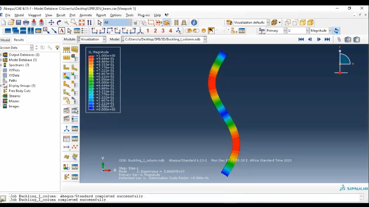Open the File menu
369x207 pixels.
click(x=8, y=15)
